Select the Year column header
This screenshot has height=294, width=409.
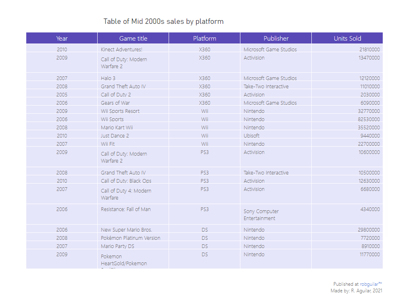[x=62, y=38]
